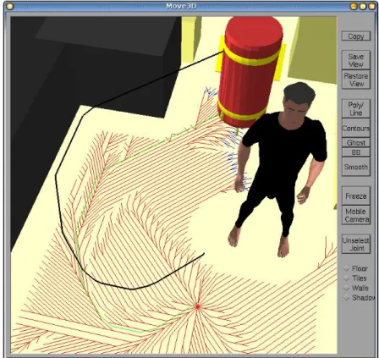This screenshot has width=379, height=358.
Task: Click Restore View button
Action: [356, 80]
